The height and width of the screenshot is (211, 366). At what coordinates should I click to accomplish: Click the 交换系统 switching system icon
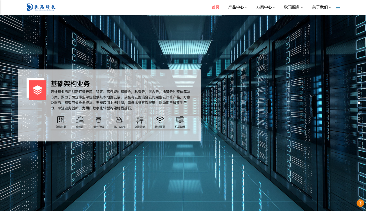[139, 122]
